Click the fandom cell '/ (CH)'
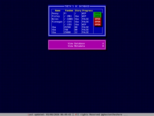This screenshot has height=116, width=154. [x=68, y=22]
